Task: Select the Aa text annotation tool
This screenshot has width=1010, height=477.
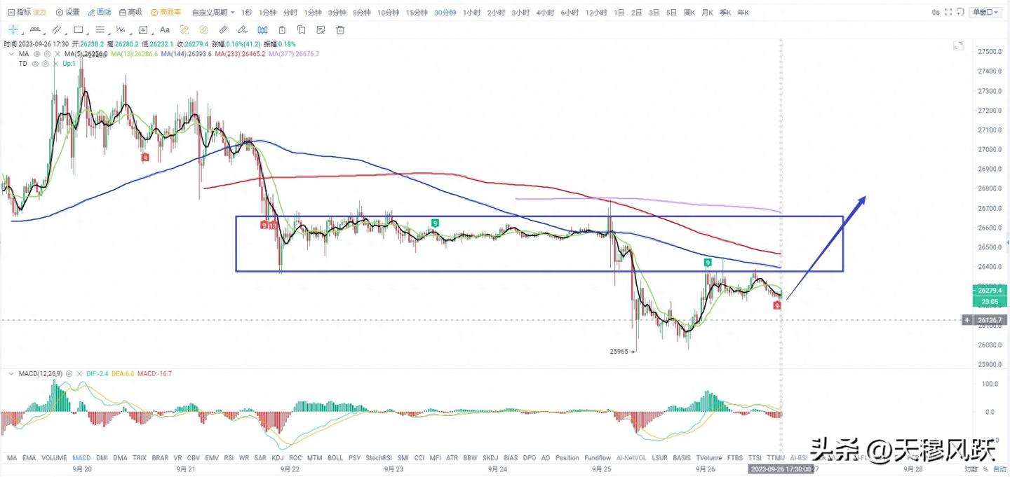Action: click(x=165, y=30)
